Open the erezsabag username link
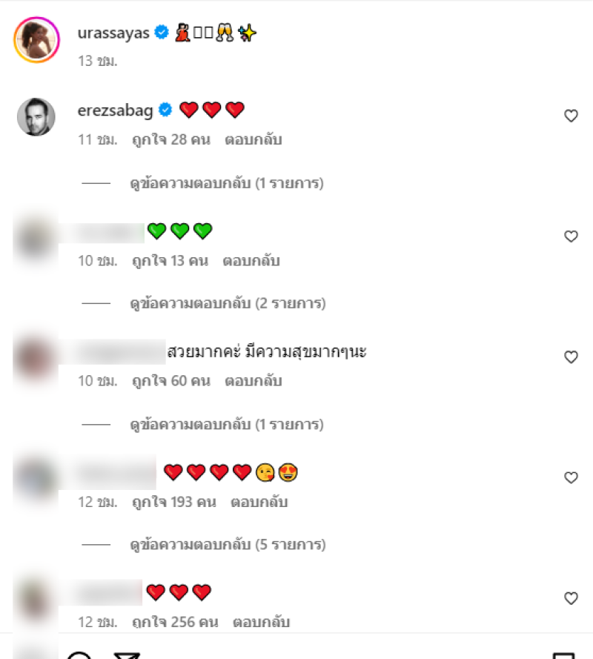 pyautogui.click(x=115, y=110)
